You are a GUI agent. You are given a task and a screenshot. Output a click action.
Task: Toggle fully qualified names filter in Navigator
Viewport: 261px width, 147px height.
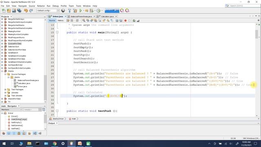coord(29,134)
